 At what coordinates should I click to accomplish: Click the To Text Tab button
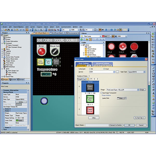point(139,118)
